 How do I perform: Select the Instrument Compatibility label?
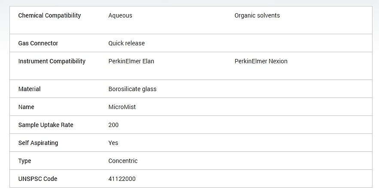[52, 62]
